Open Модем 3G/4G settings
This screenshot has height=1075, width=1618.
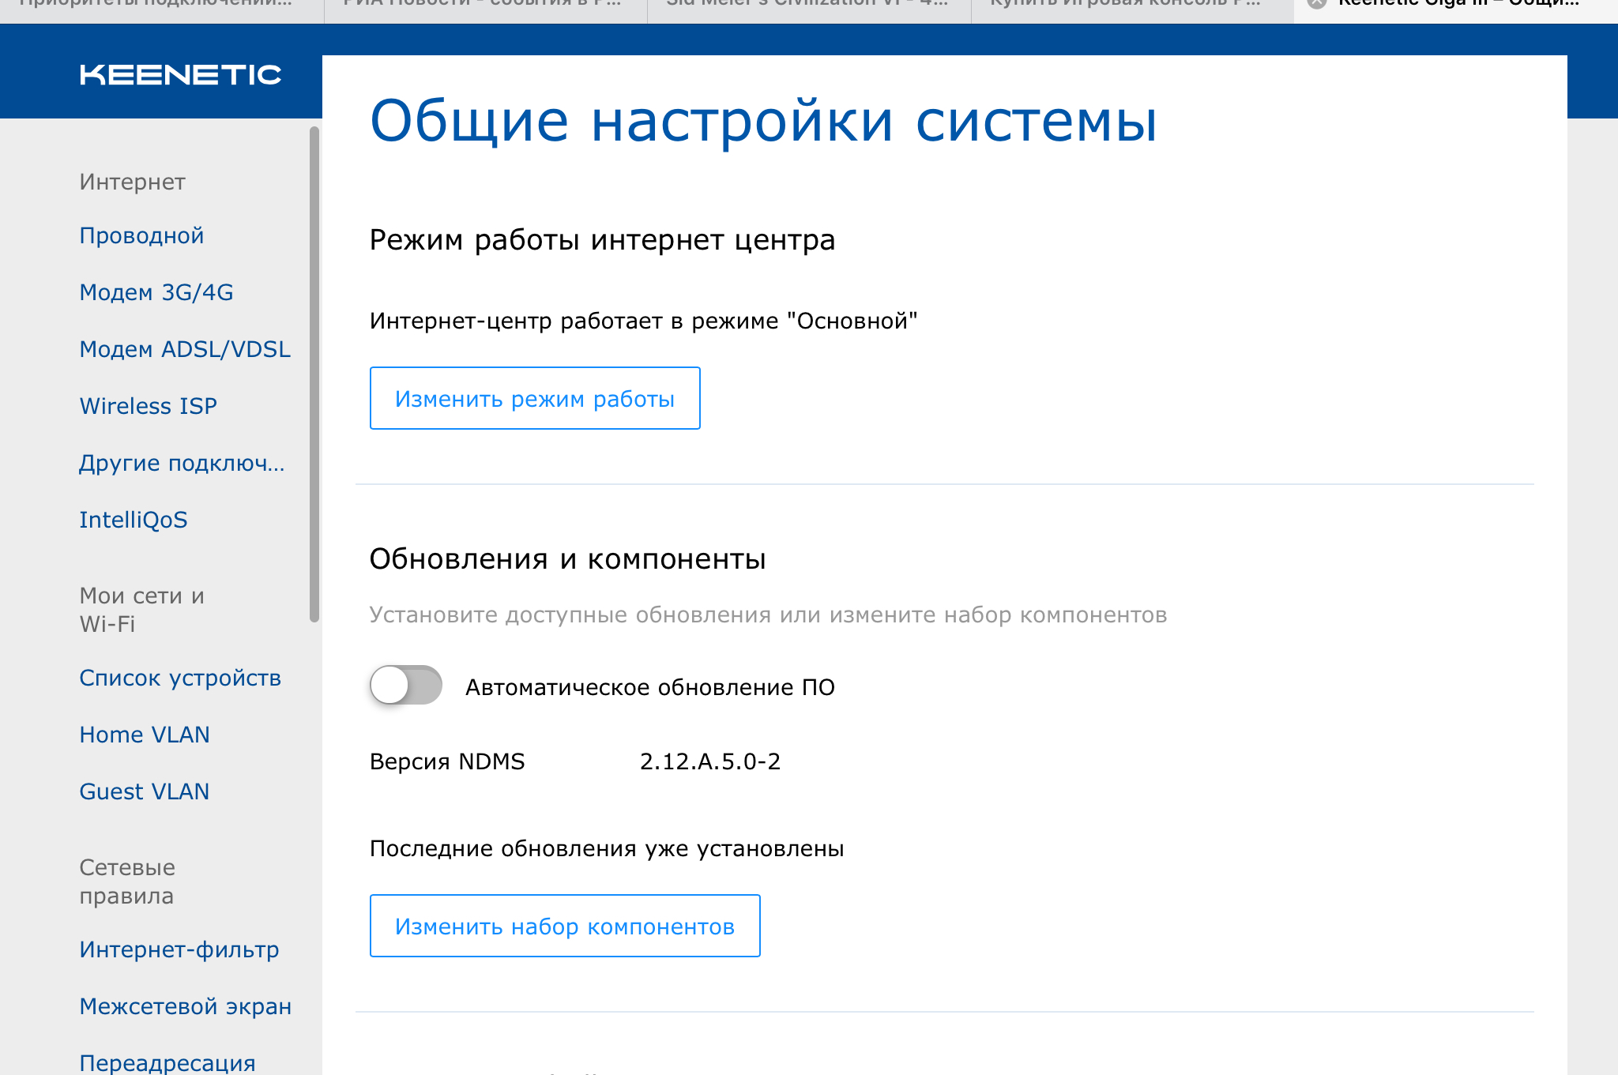tap(156, 292)
